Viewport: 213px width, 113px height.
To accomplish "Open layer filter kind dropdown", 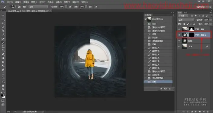I will [183, 16].
